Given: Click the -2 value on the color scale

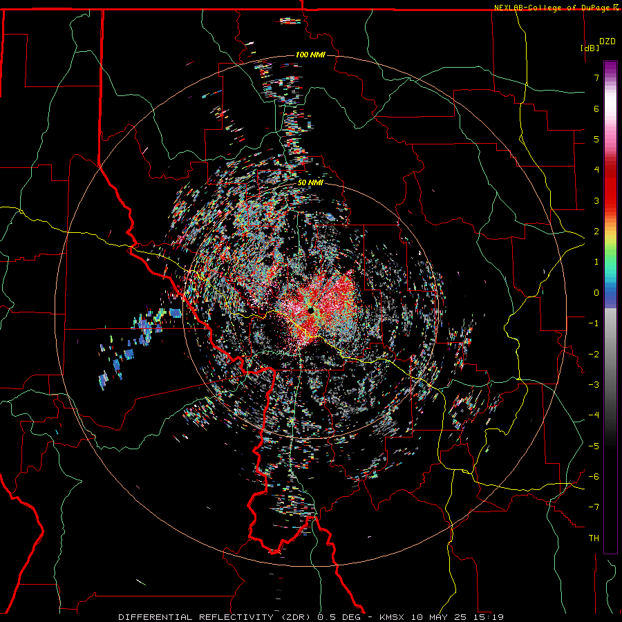Looking at the screenshot, I should tap(594, 355).
